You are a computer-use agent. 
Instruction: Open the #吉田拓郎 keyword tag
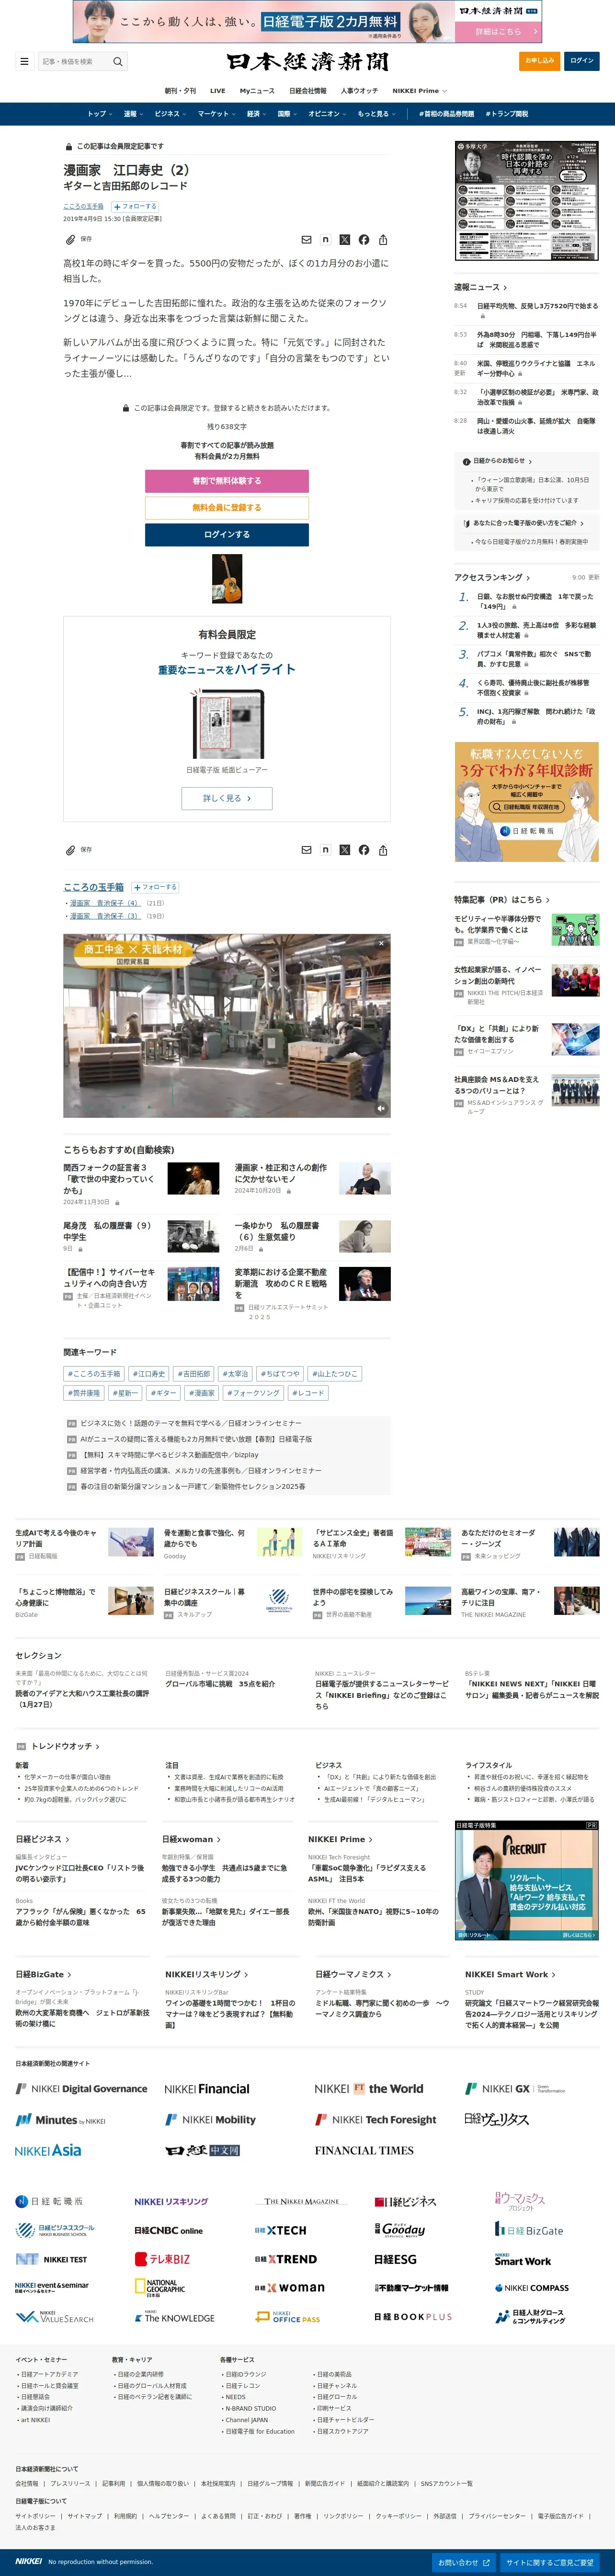pos(193,1374)
